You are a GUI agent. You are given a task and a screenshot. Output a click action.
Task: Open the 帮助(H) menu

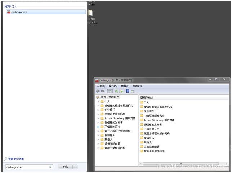[x=137, y=86]
